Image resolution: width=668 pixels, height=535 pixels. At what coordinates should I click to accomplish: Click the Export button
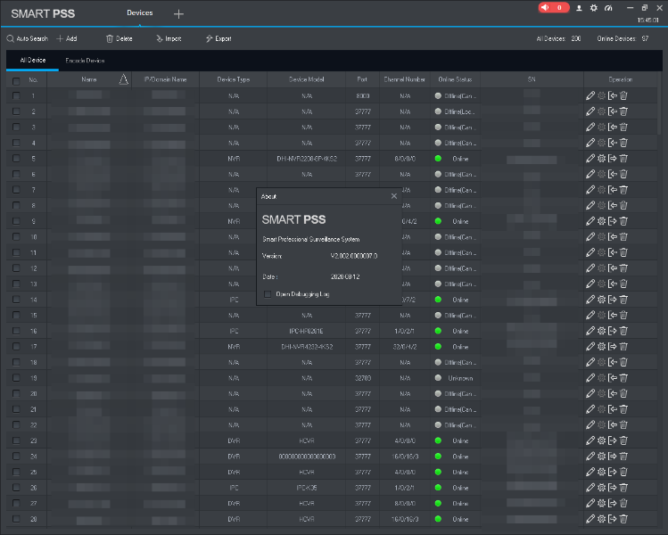point(219,38)
